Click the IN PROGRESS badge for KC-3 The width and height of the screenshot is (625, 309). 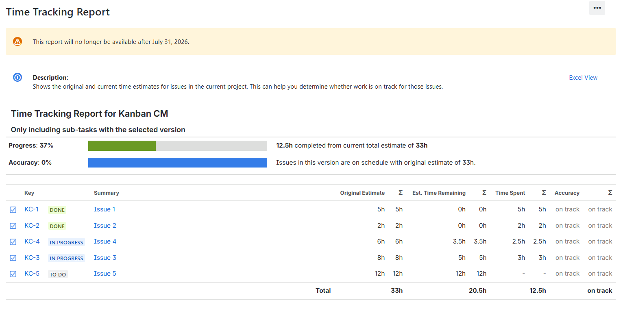click(66, 258)
